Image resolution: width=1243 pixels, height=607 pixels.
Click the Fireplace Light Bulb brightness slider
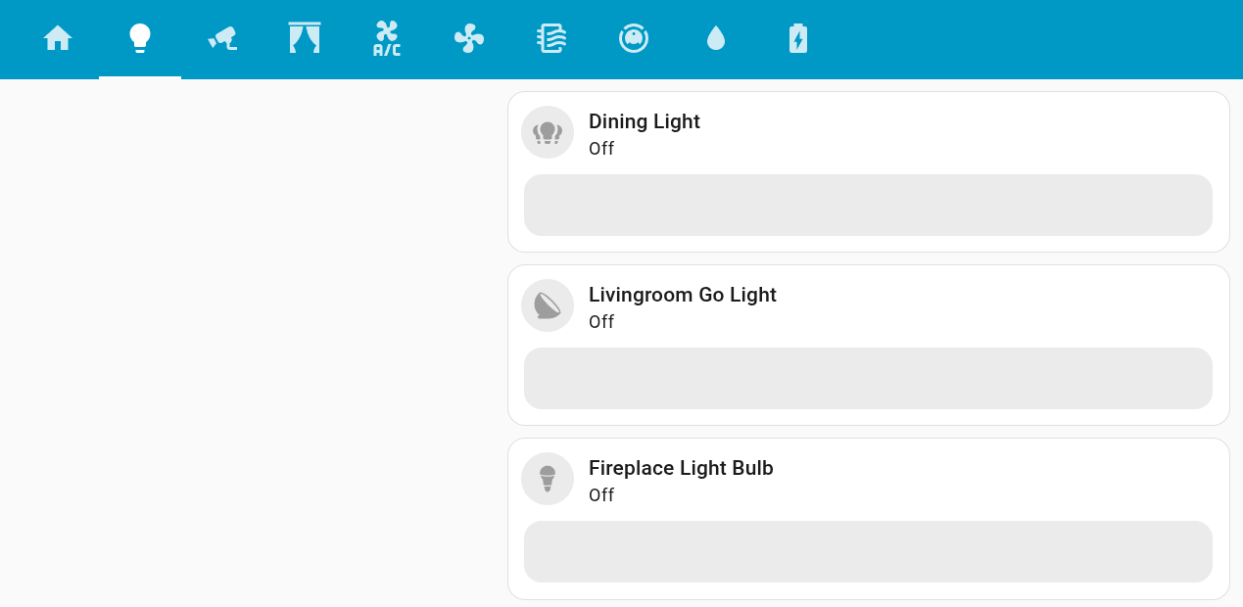click(868, 552)
